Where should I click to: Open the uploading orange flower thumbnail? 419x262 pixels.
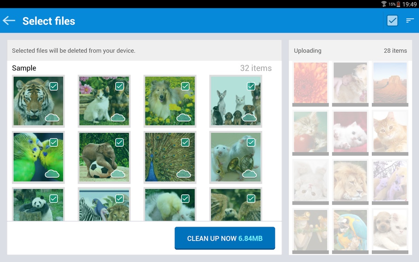coord(310,83)
